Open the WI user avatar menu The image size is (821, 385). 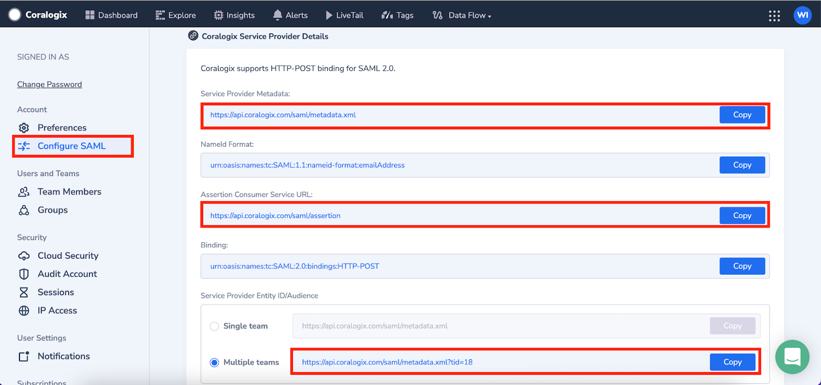803,15
